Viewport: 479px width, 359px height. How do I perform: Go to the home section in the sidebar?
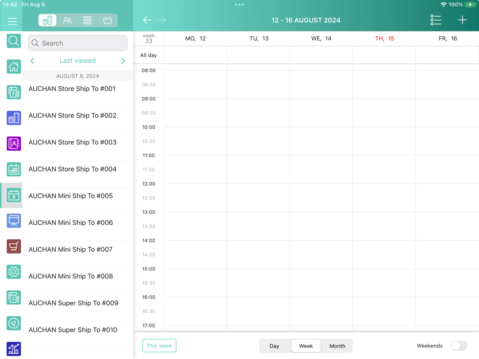click(13, 66)
